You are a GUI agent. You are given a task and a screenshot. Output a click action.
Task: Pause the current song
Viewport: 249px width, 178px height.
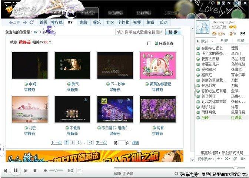point(16,171)
